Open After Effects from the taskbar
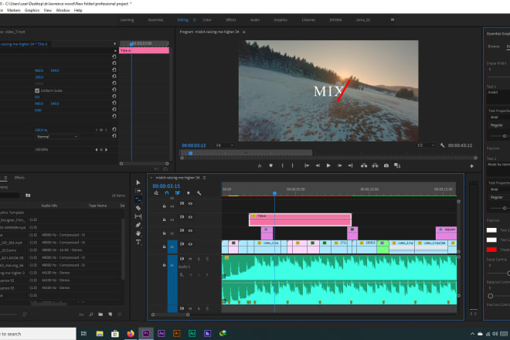The width and height of the screenshot is (510, 340). [161, 334]
